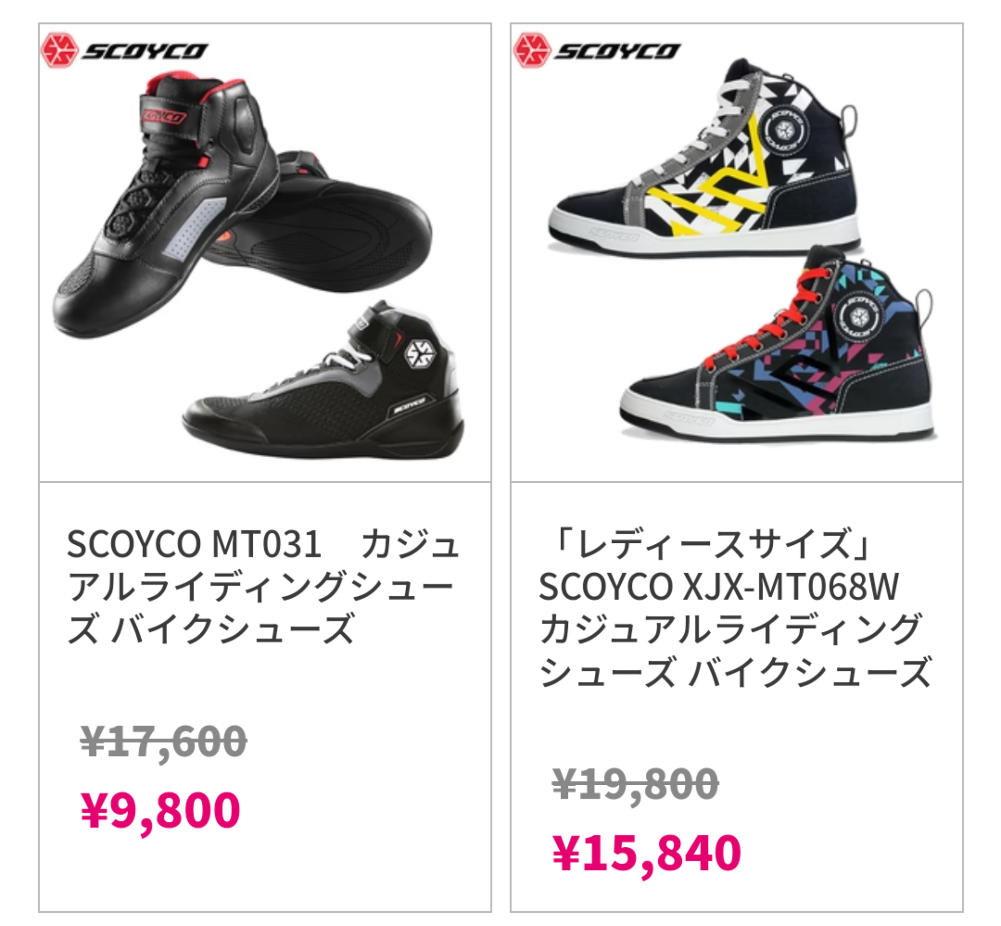Screen dimensions: 1001x926
Task: Open SCOYCO XJX-MT068W ladies size title link
Action: tap(735, 607)
